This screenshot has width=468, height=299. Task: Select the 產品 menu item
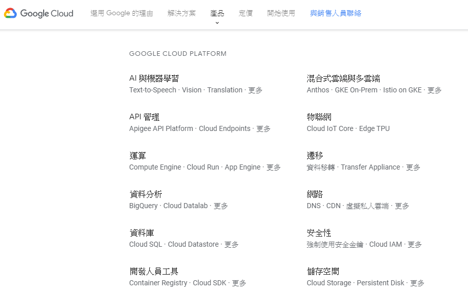(x=217, y=13)
